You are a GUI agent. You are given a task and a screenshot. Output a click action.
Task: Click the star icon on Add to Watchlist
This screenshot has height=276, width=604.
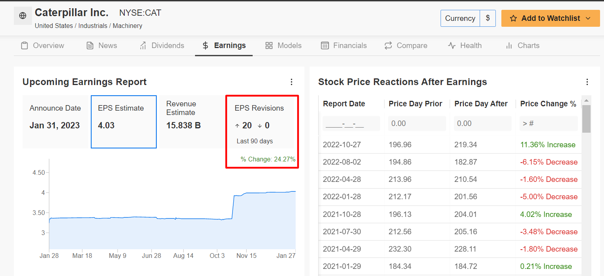pos(513,19)
